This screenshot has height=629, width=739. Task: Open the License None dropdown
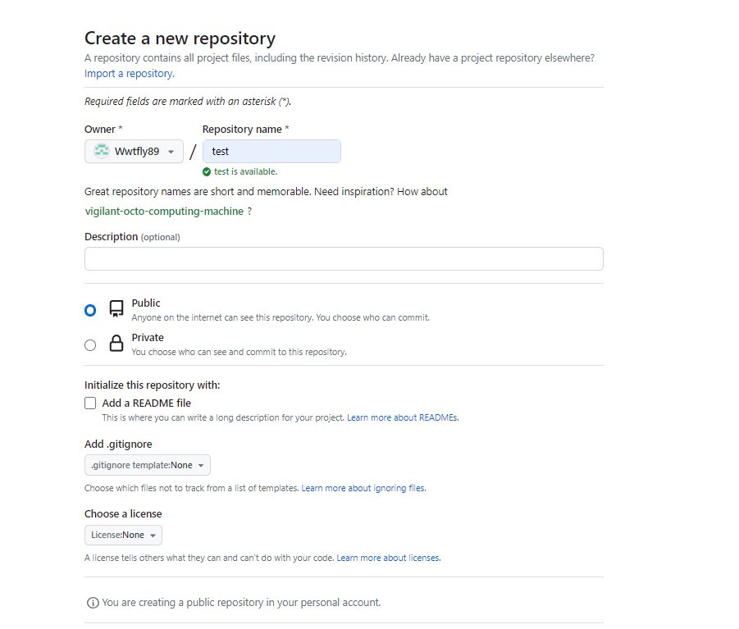click(x=123, y=535)
